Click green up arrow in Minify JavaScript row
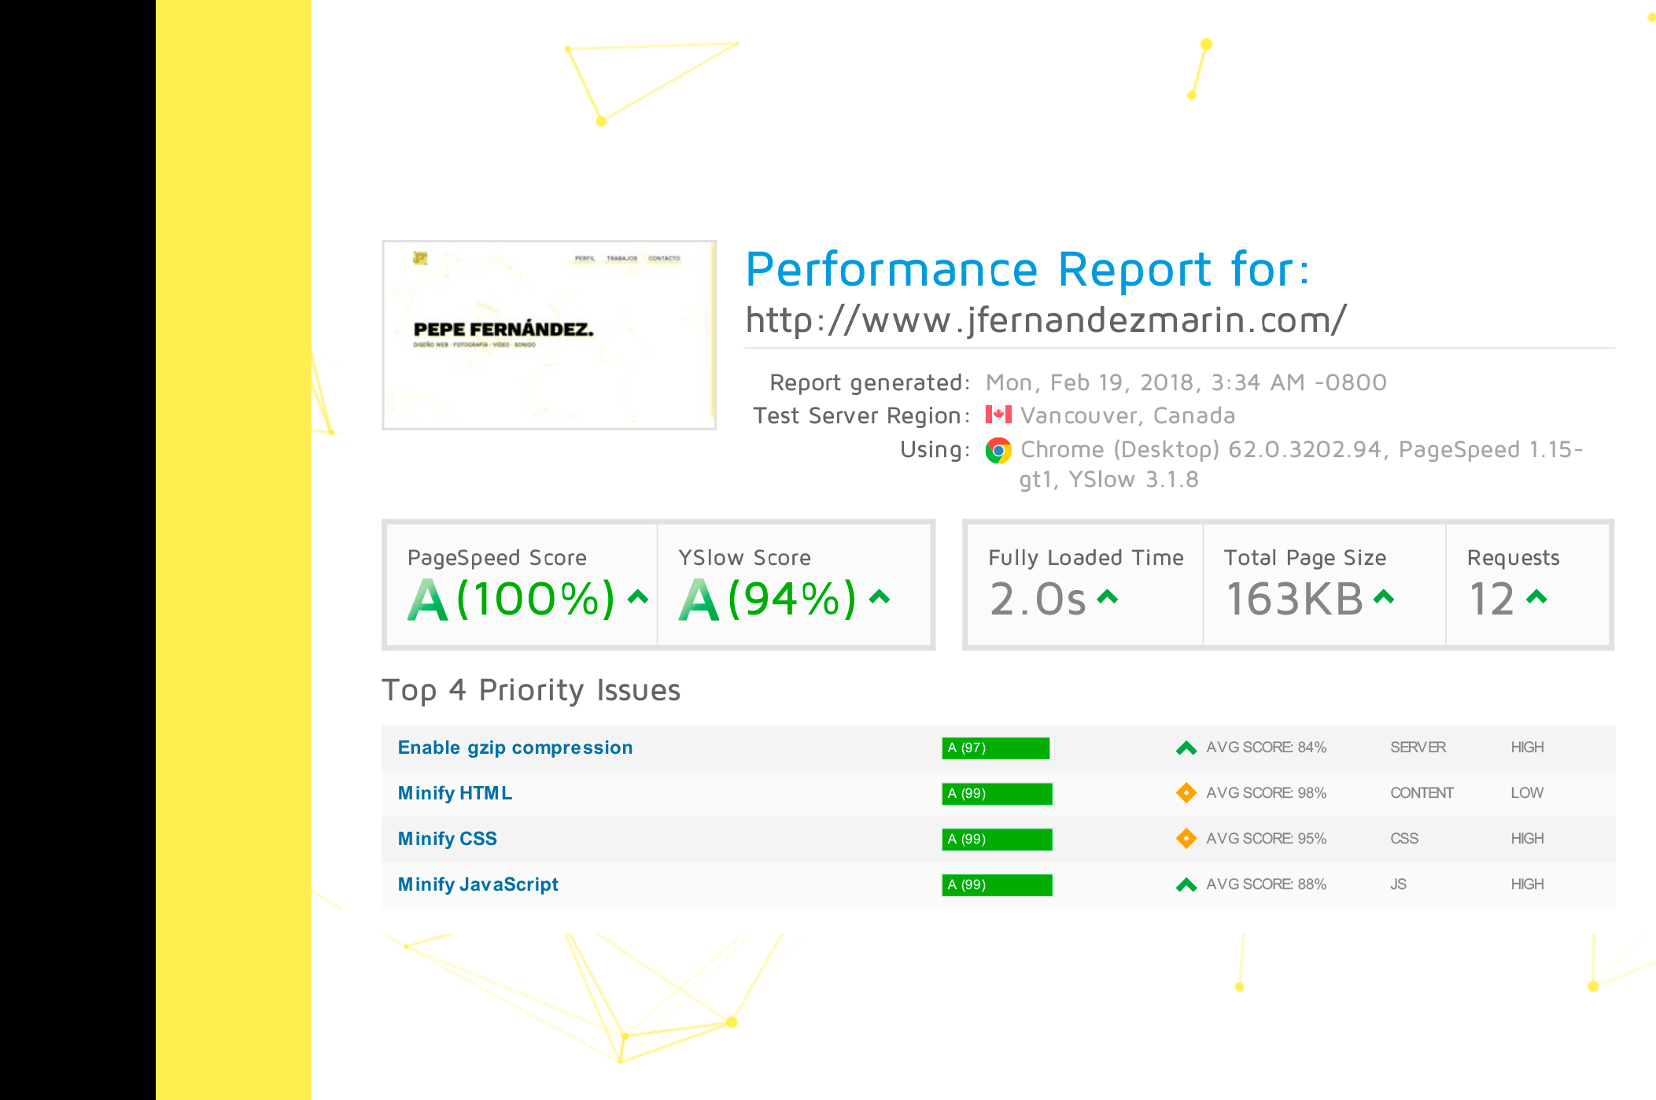The height and width of the screenshot is (1100, 1656). pos(1186,884)
